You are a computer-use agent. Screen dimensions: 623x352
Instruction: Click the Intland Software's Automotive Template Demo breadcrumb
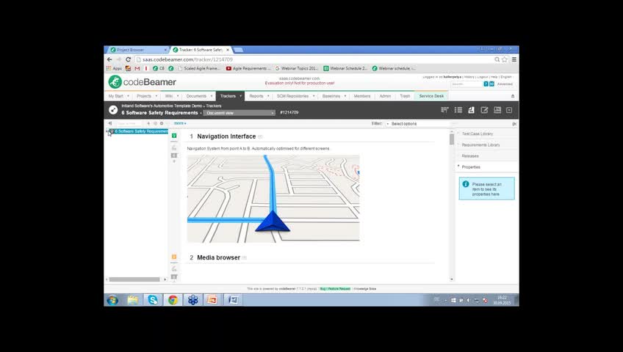click(162, 106)
